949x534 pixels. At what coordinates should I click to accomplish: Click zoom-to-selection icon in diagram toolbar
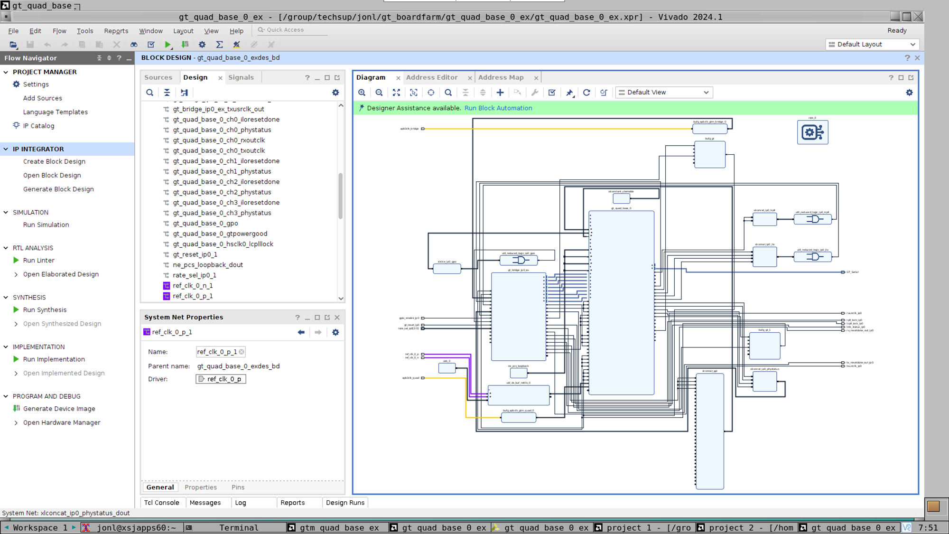tap(414, 93)
